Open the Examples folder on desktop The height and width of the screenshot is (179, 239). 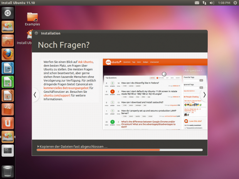[32, 19]
